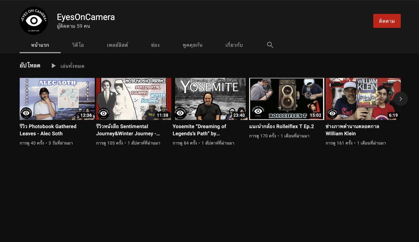Switch to the เกี่ยวกับ tab

[x=234, y=45]
